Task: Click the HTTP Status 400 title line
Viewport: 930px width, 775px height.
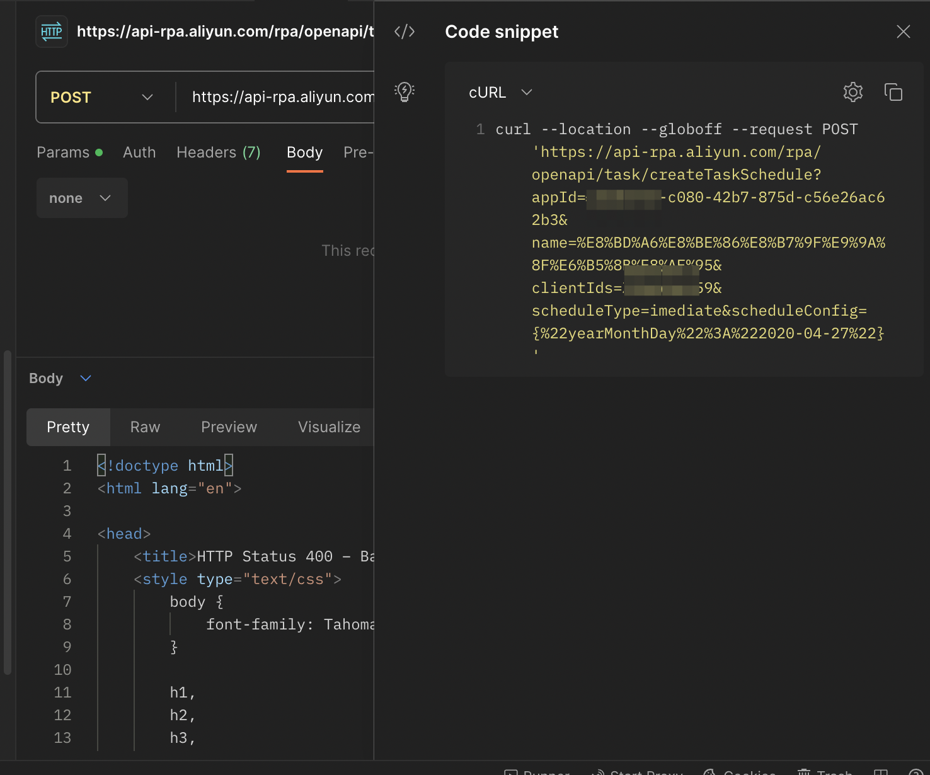Action: pos(254,556)
